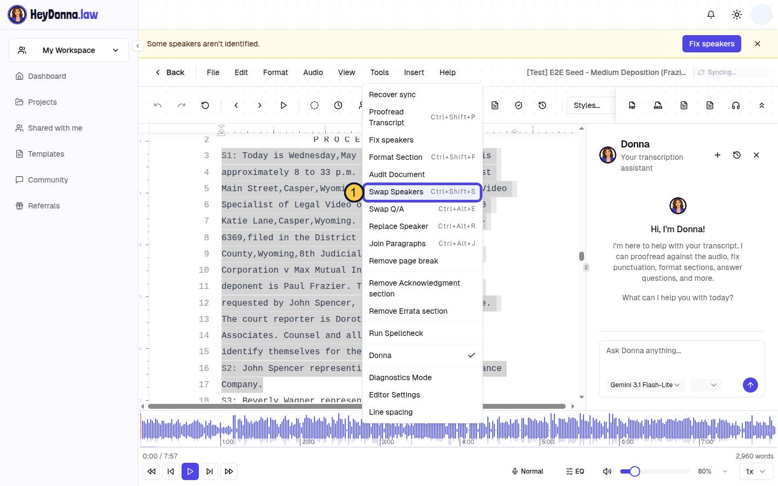Toggle the light/dark theme sun icon

[x=737, y=15]
